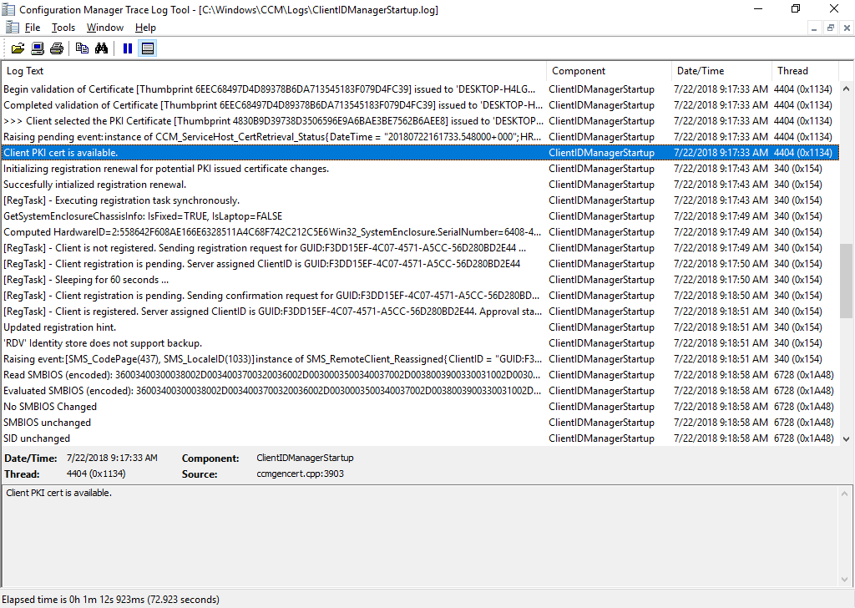Select row 'Raising event:[SMS_CodePage(437)'
Viewport: 855px width, 608px height.
[420, 359]
